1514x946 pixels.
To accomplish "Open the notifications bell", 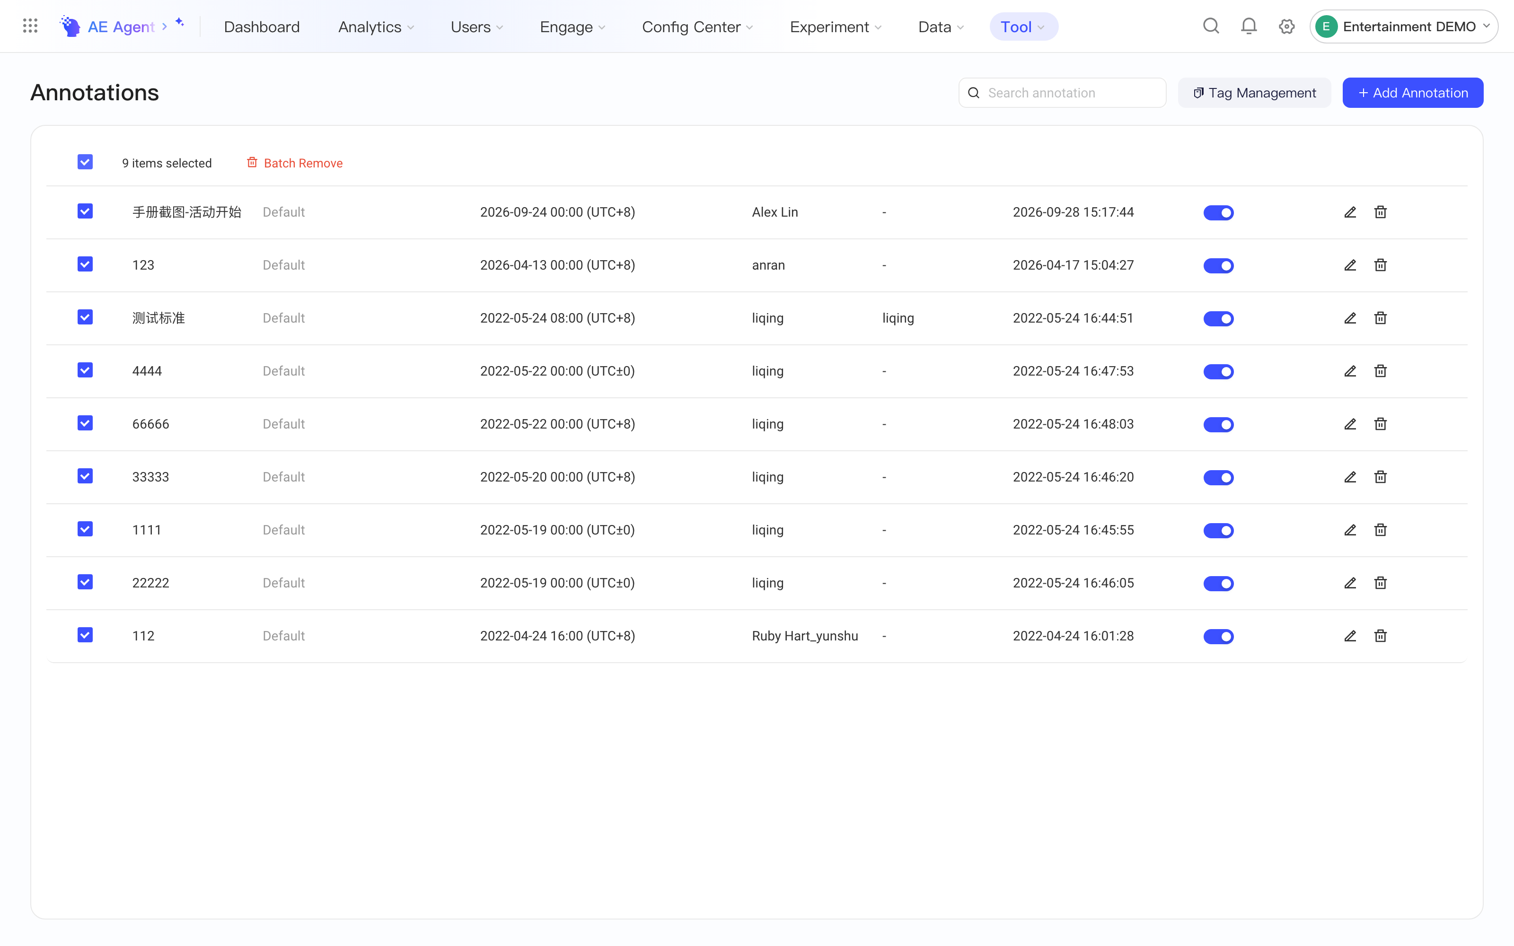I will (1249, 26).
